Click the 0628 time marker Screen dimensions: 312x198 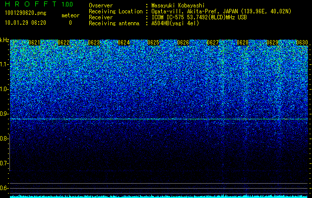pos(243,43)
